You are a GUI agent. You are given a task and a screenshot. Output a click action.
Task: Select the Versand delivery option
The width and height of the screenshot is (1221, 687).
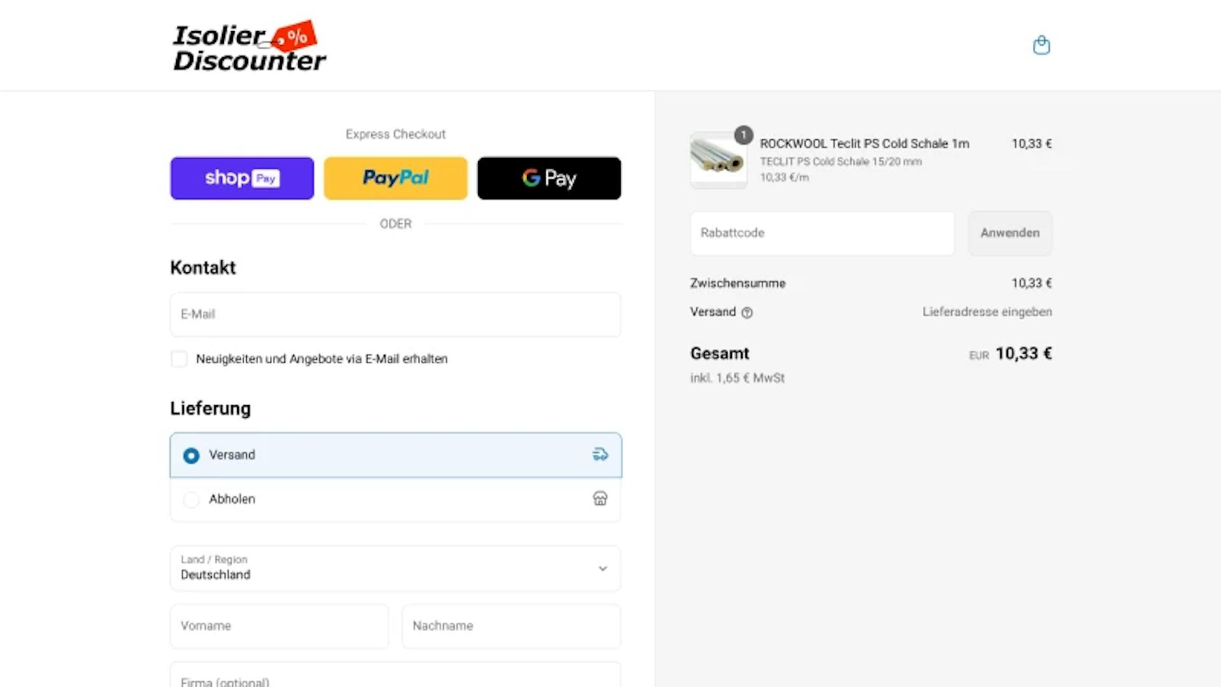191,455
